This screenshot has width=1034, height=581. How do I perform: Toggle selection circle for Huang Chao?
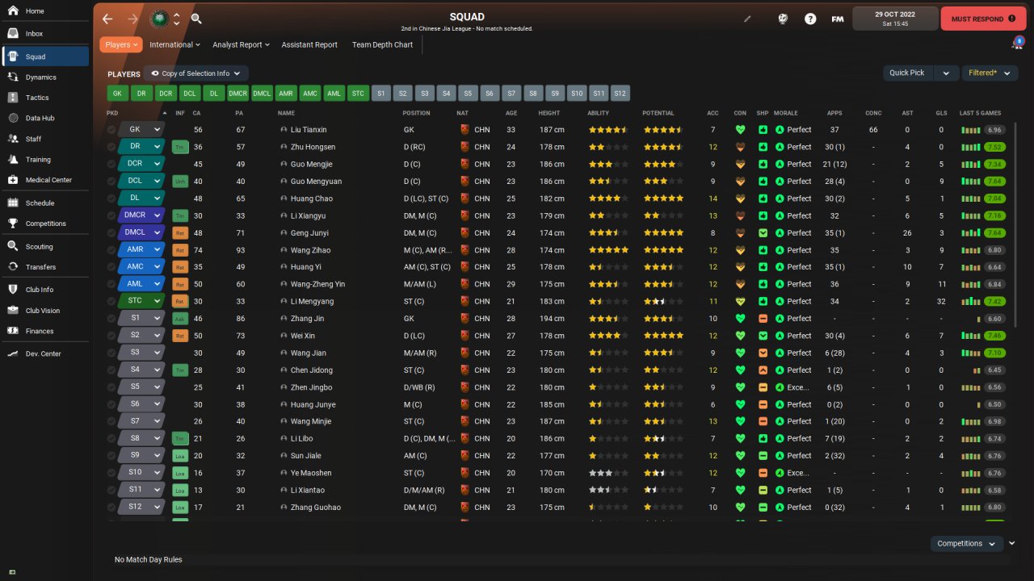point(111,199)
